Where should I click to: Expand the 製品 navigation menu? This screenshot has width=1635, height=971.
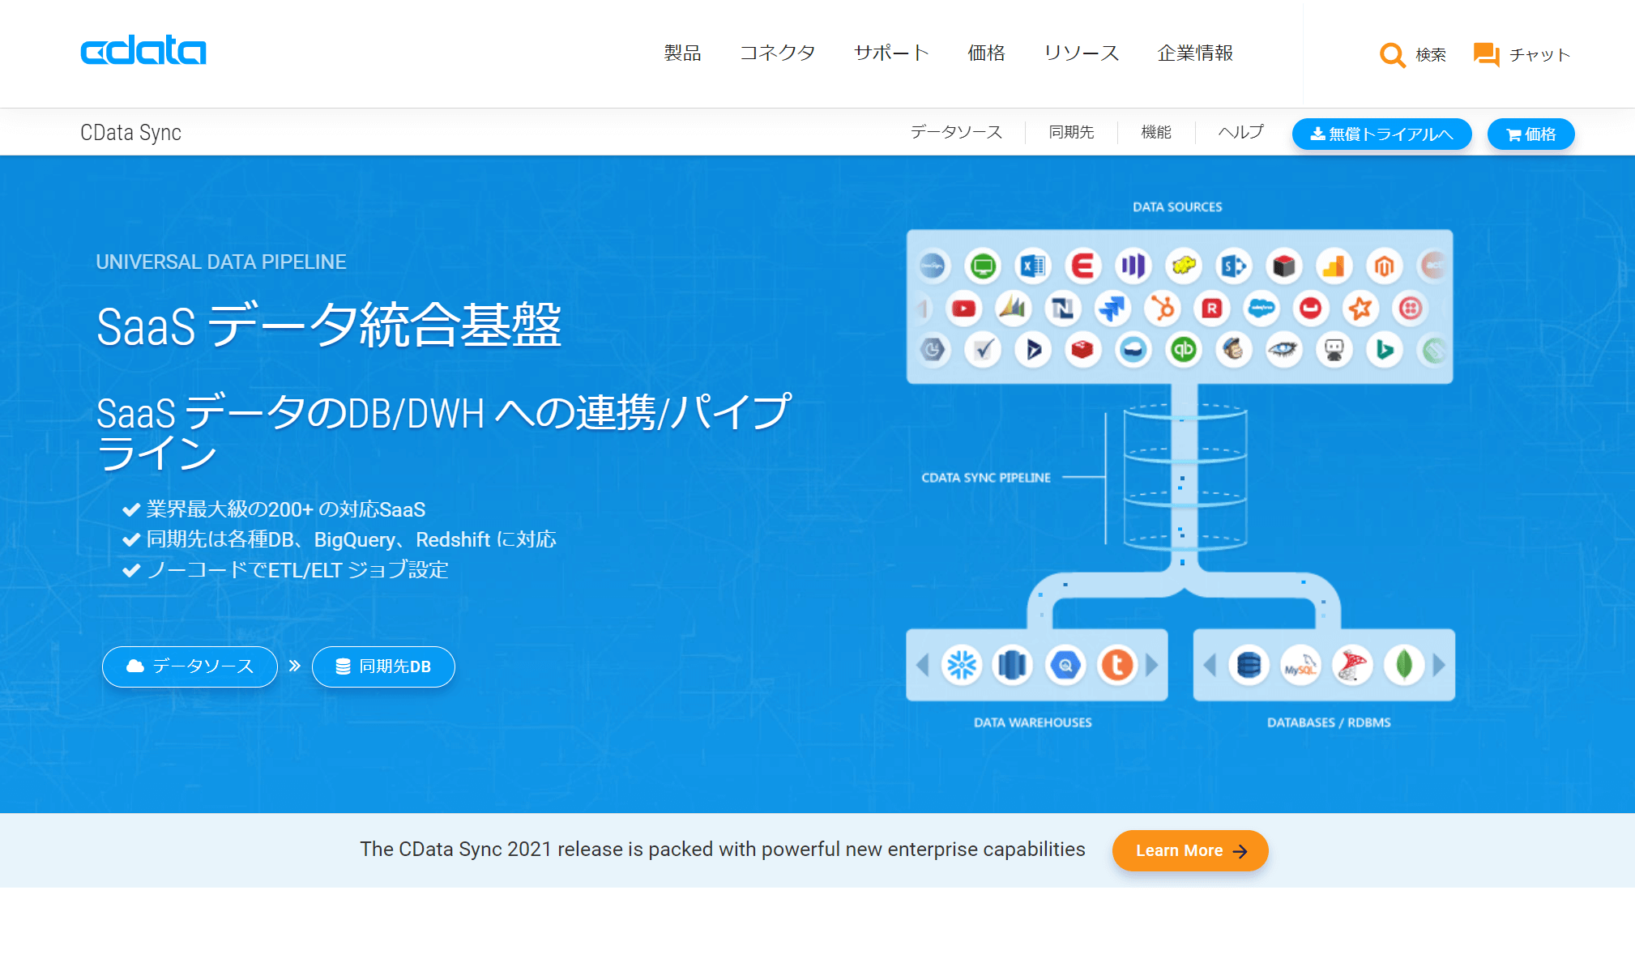pyautogui.click(x=682, y=53)
